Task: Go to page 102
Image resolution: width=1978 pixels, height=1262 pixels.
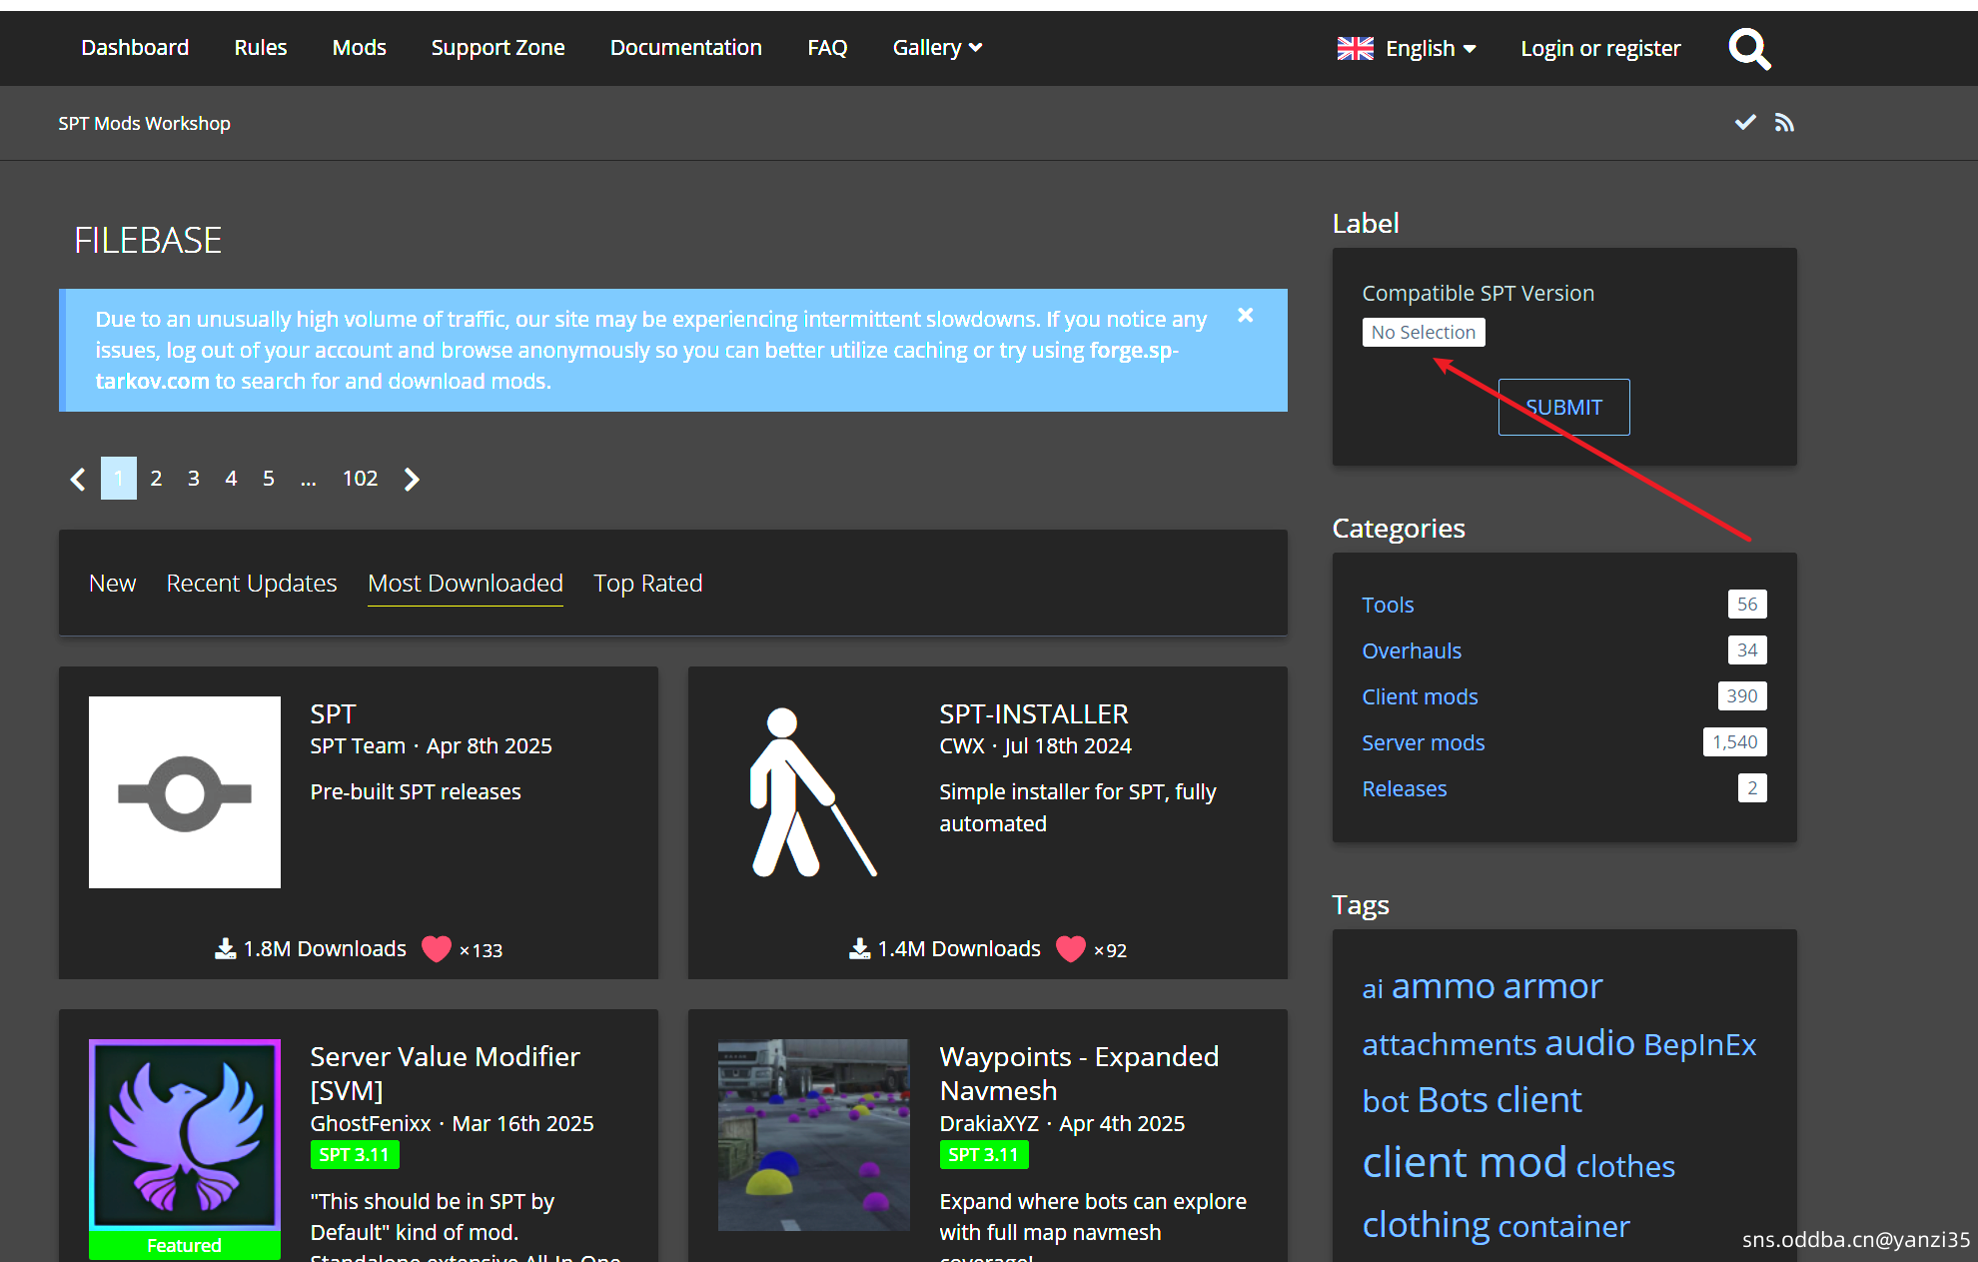Action: 361,479
